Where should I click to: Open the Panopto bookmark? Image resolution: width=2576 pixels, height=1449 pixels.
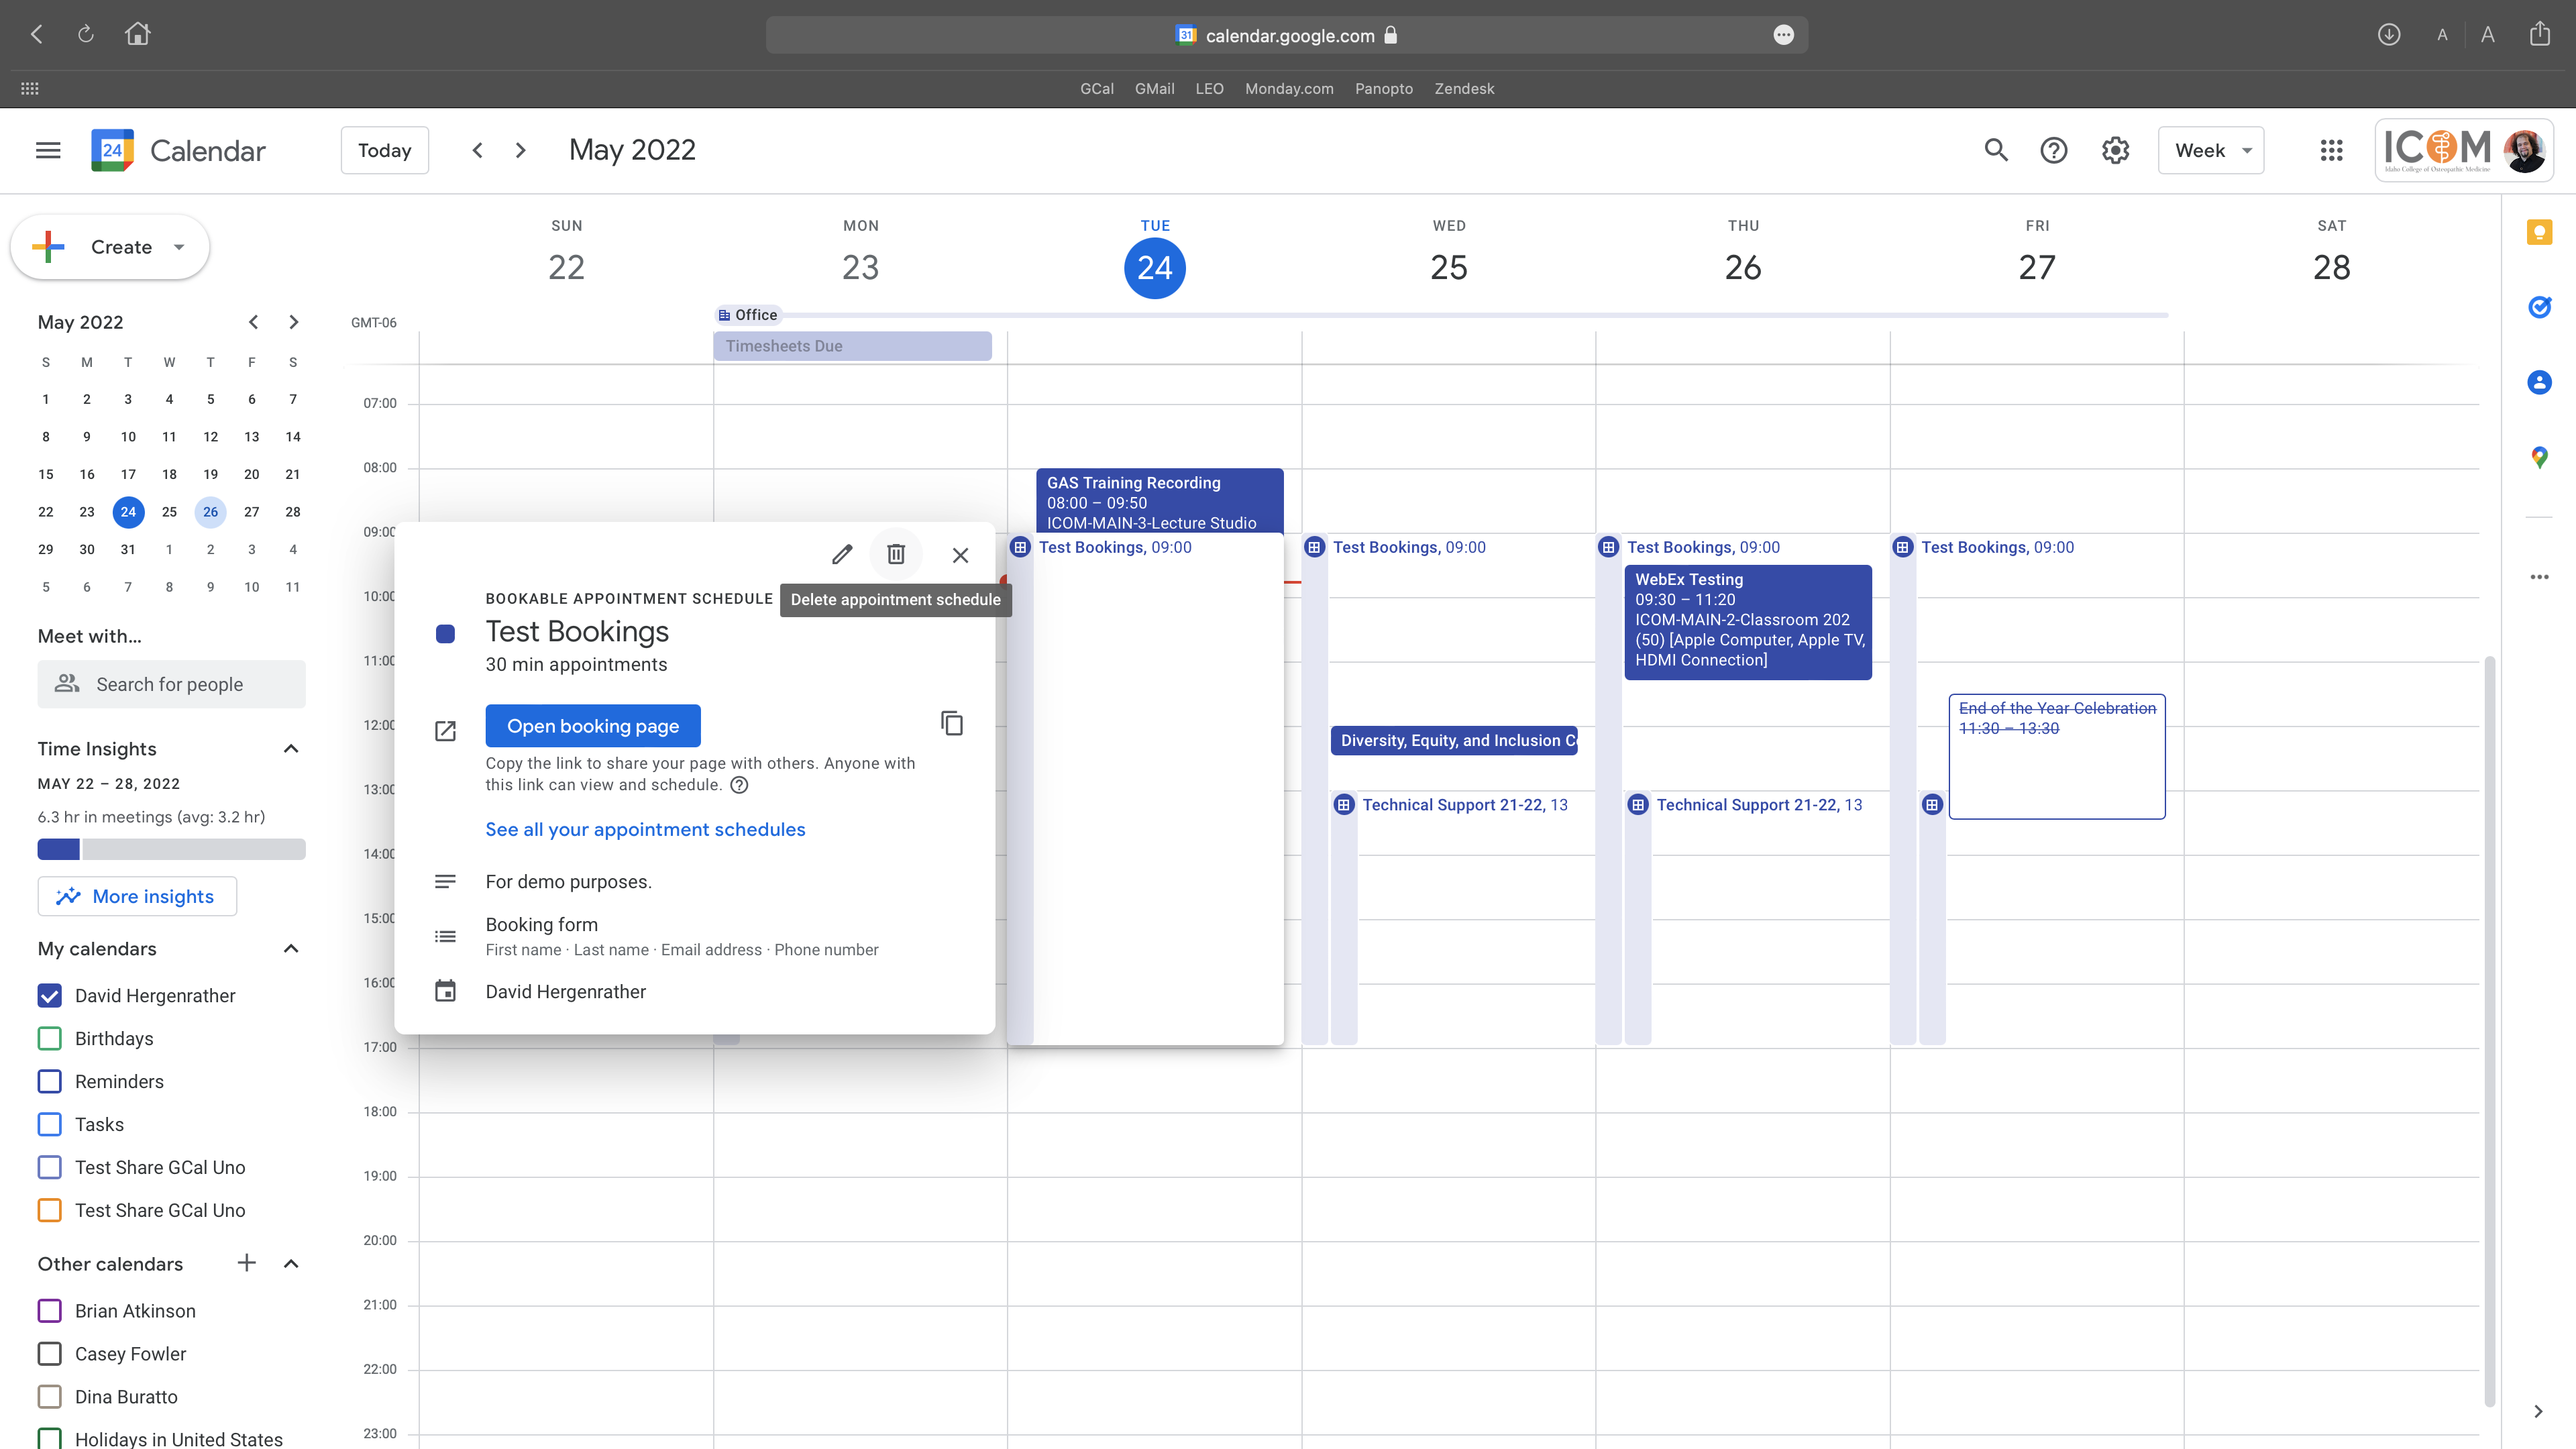click(1383, 88)
